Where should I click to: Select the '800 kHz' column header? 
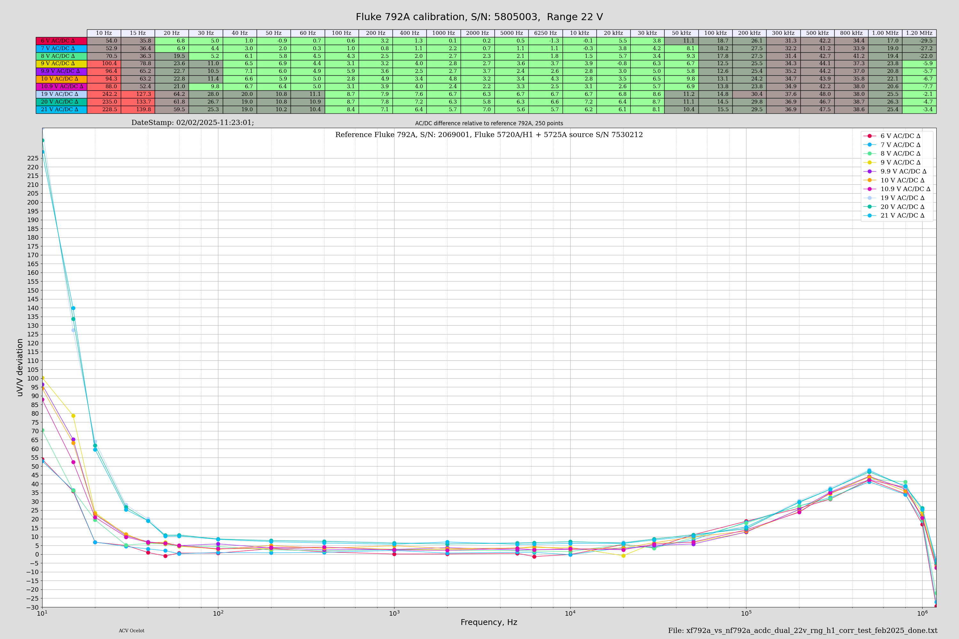point(851,33)
